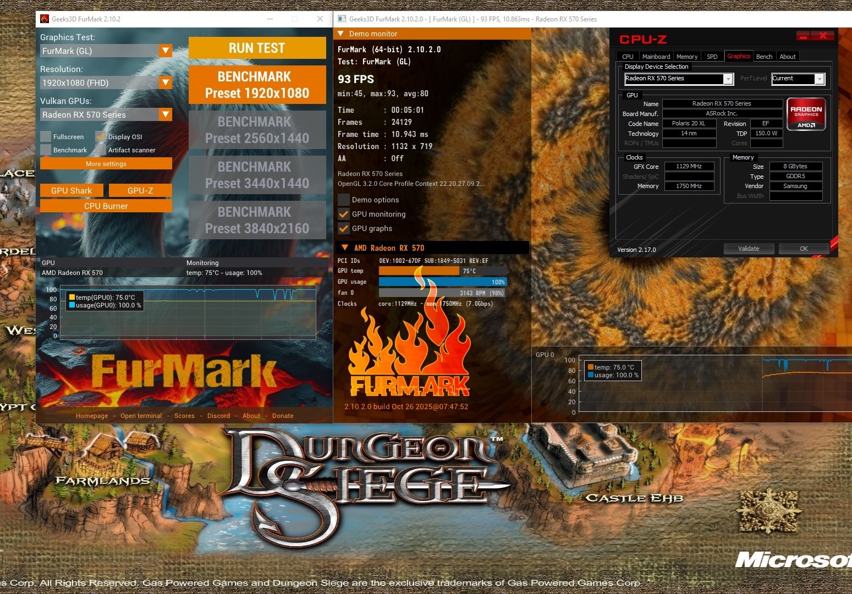
Task: Collapse the Demo monitor panel header
Action: [432, 34]
